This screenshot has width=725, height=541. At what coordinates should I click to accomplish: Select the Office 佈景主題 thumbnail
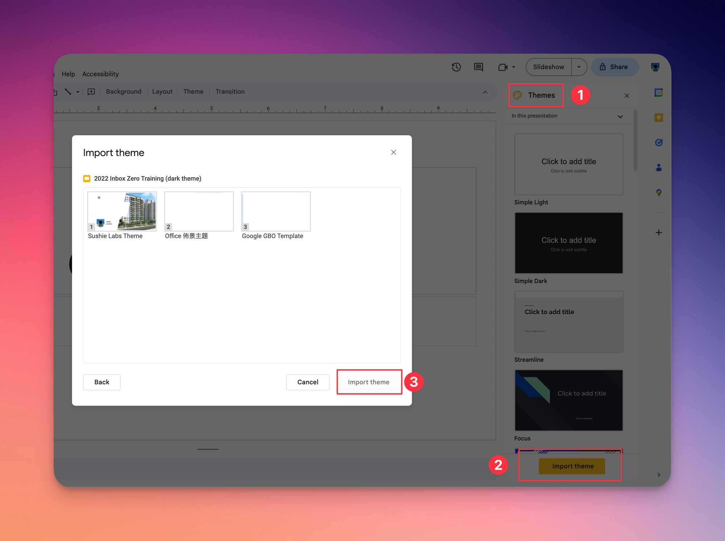tap(199, 212)
